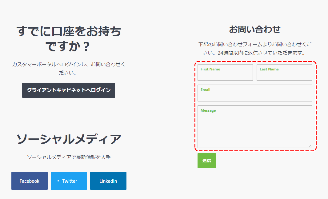The image size is (328, 199).
Task: Focus the First Name field
Action: [x=225, y=72]
